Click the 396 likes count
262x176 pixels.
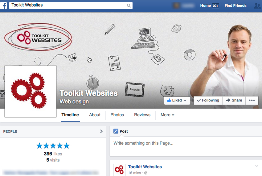click(53, 154)
